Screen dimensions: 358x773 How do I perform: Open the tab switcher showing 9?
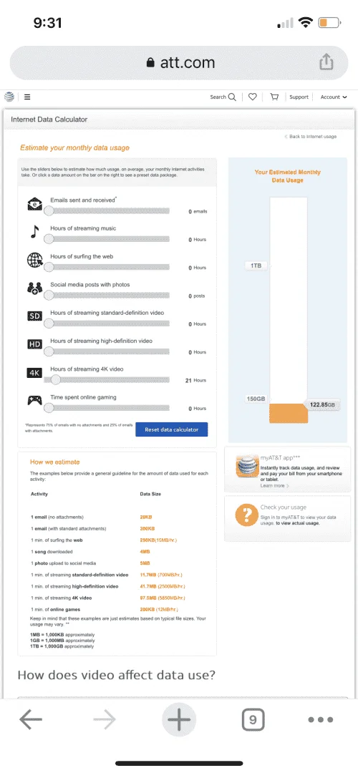tap(253, 720)
